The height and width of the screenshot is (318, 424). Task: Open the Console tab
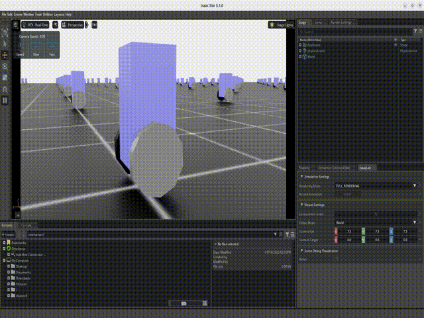(x=27, y=225)
